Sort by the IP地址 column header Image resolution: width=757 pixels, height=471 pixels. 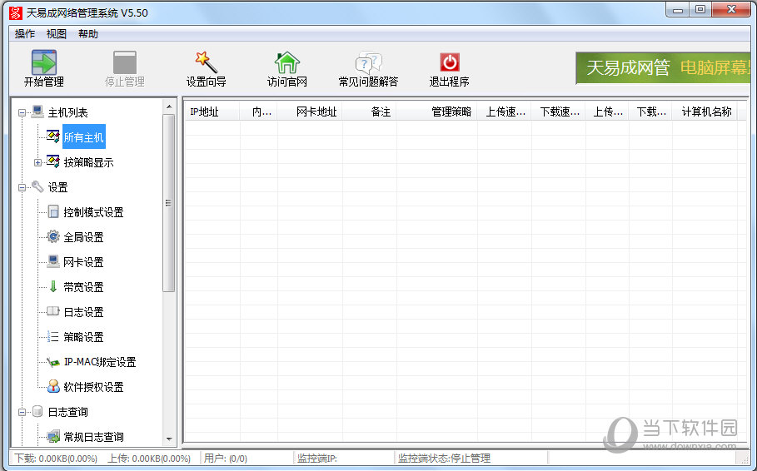pos(212,112)
